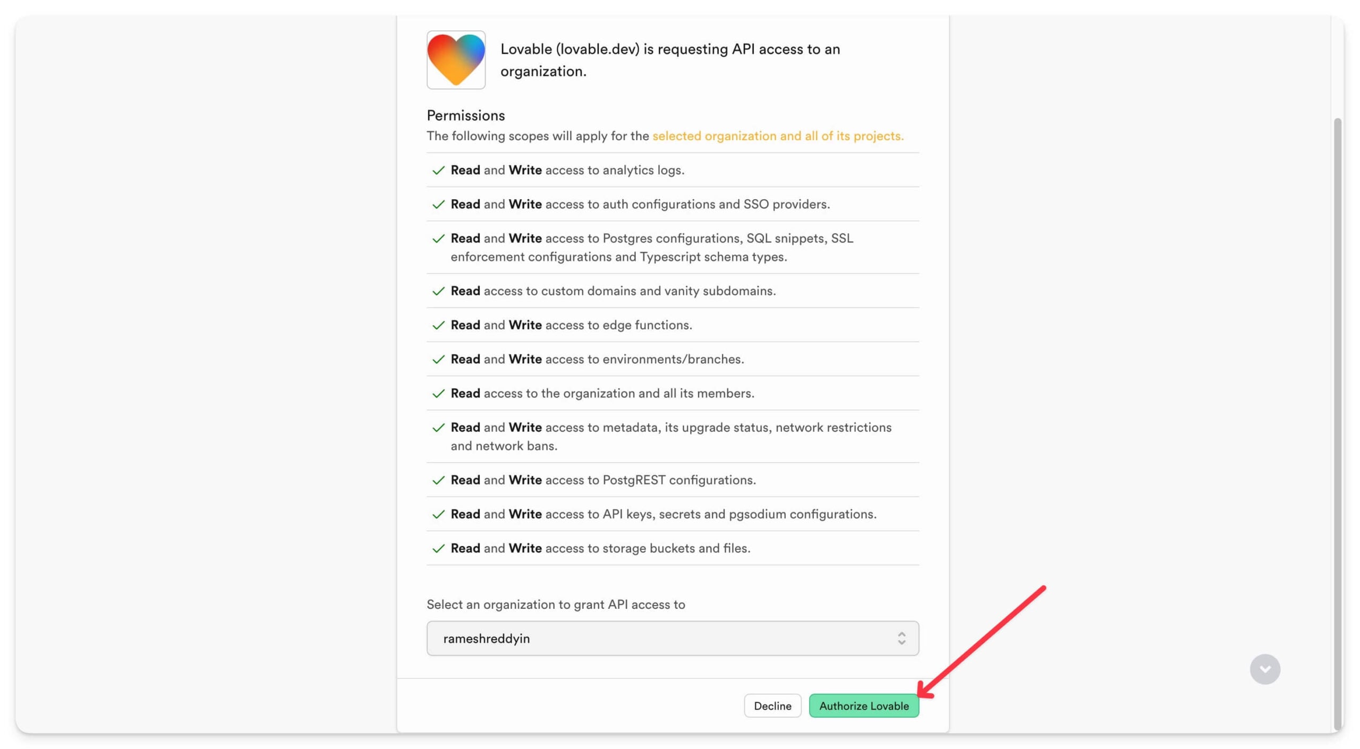The image size is (1360, 749).
Task: Select the metadata and network restrictions row
Action: coord(673,436)
